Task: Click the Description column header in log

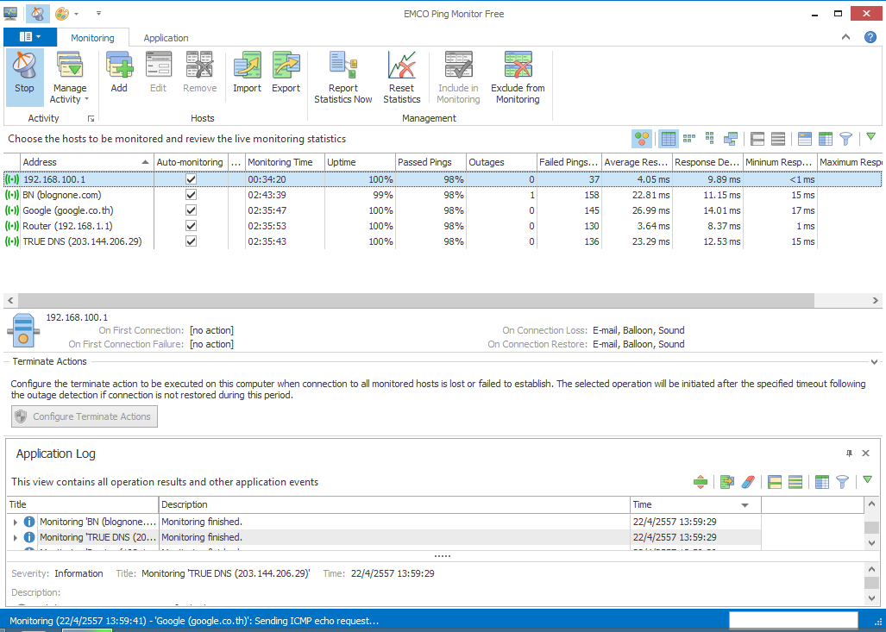Action: pos(394,505)
